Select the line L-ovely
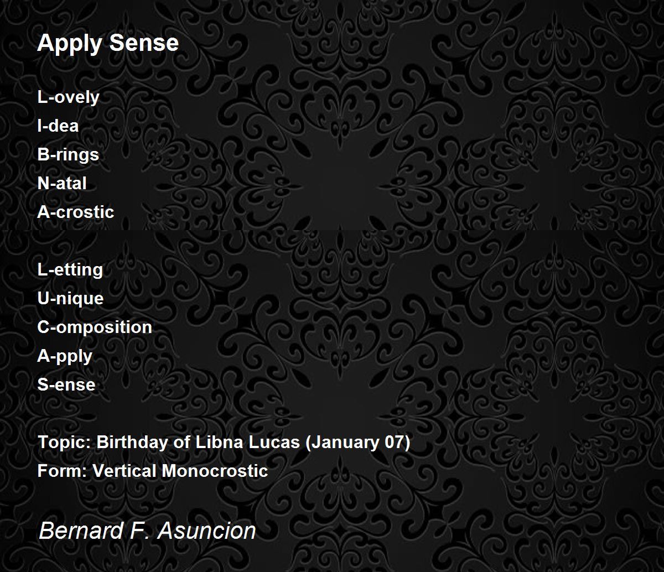This screenshot has height=572, width=664. point(68,97)
